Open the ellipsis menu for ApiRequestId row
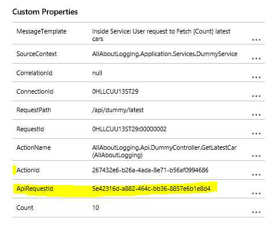The image size is (274, 229). [256, 193]
